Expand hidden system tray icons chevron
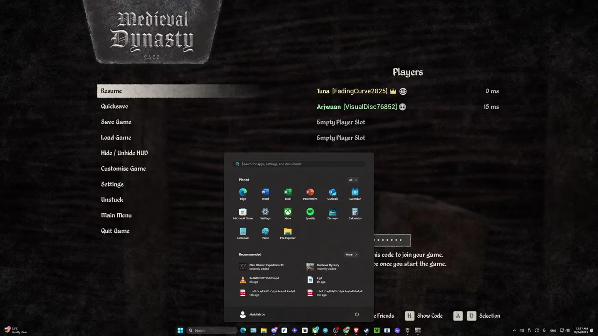 pos(514,330)
